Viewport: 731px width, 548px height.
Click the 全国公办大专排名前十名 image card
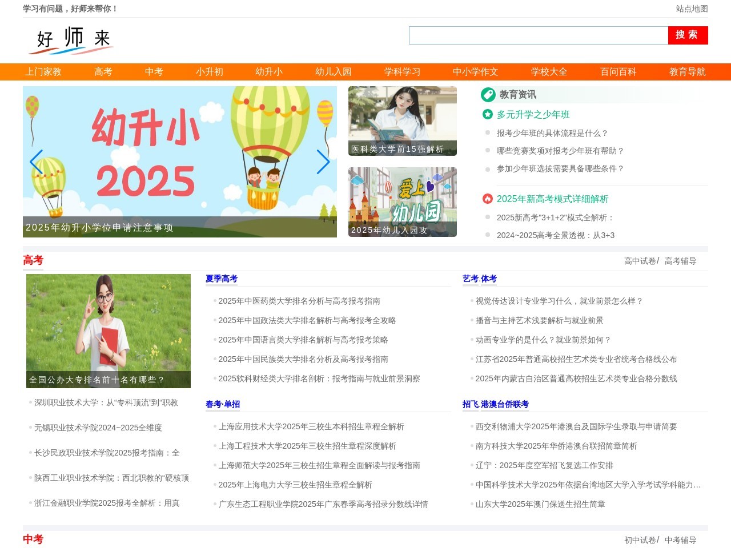tap(109, 331)
